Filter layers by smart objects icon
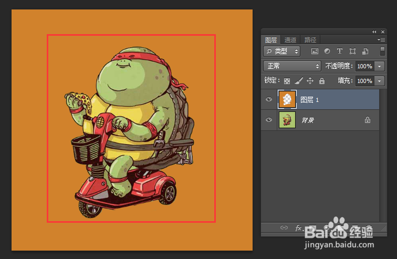Image resolution: width=397 pixels, height=259 pixels. point(365,51)
